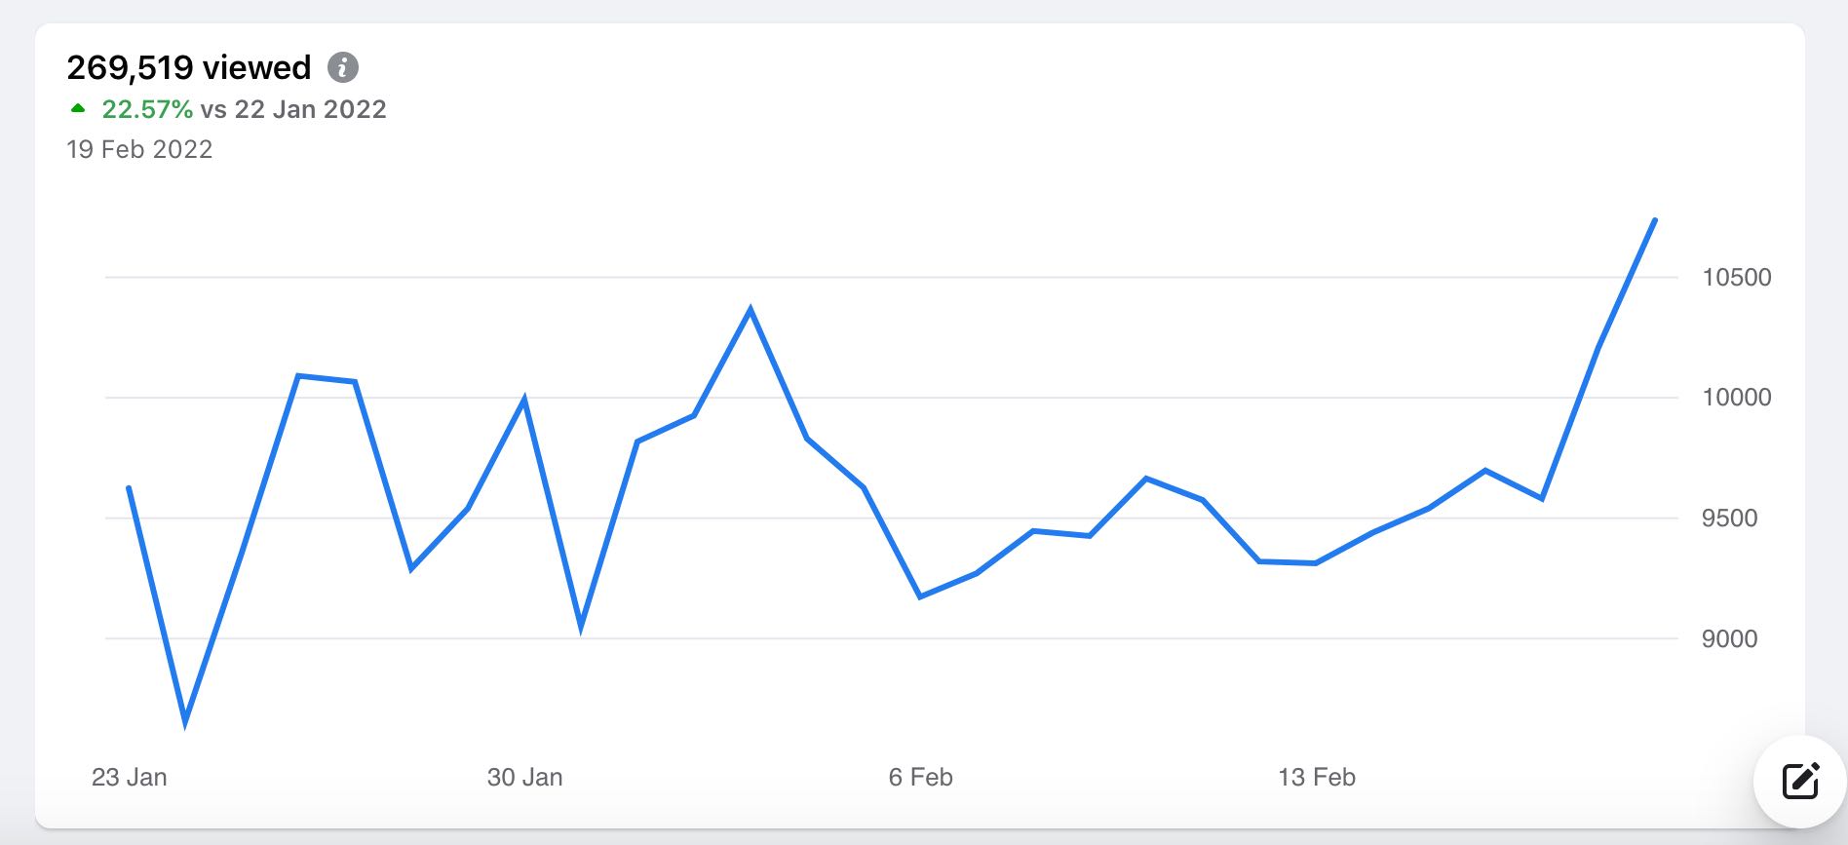Click the line trough directly above '6 Feb'
This screenshot has width=1848, height=845.
click(x=920, y=595)
